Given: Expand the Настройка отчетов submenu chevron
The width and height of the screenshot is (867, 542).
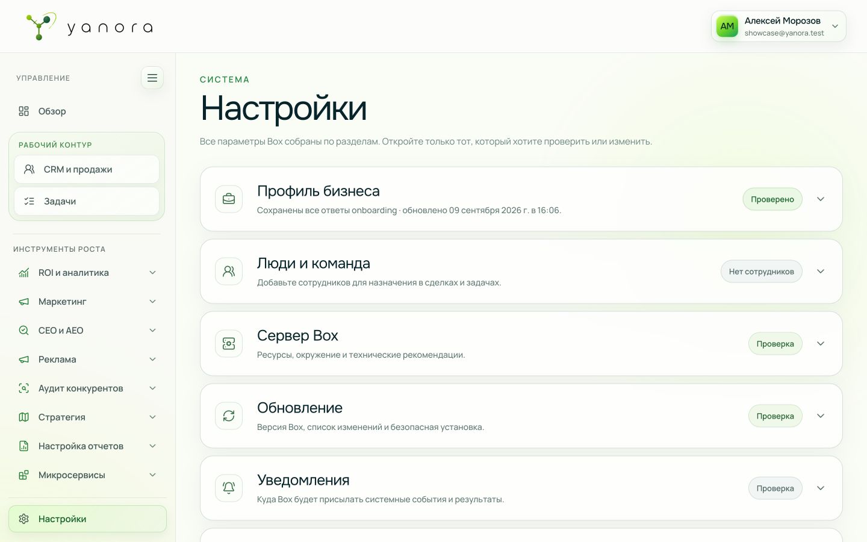Looking at the screenshot, I should [x=153, y=446].
